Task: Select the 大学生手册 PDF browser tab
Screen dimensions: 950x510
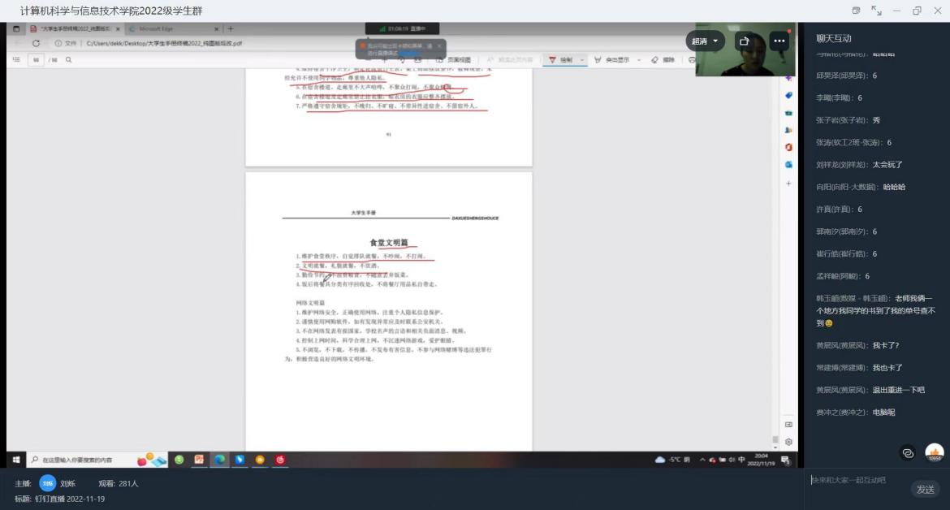Action: [75, 29]
